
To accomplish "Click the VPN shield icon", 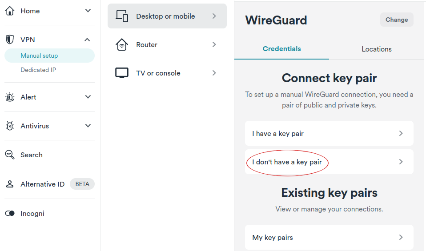I will point(10,40).
